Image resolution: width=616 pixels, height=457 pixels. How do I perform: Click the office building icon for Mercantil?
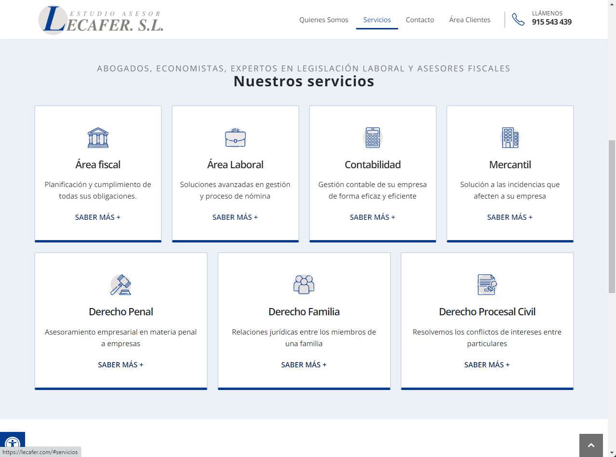pos(510,138)
